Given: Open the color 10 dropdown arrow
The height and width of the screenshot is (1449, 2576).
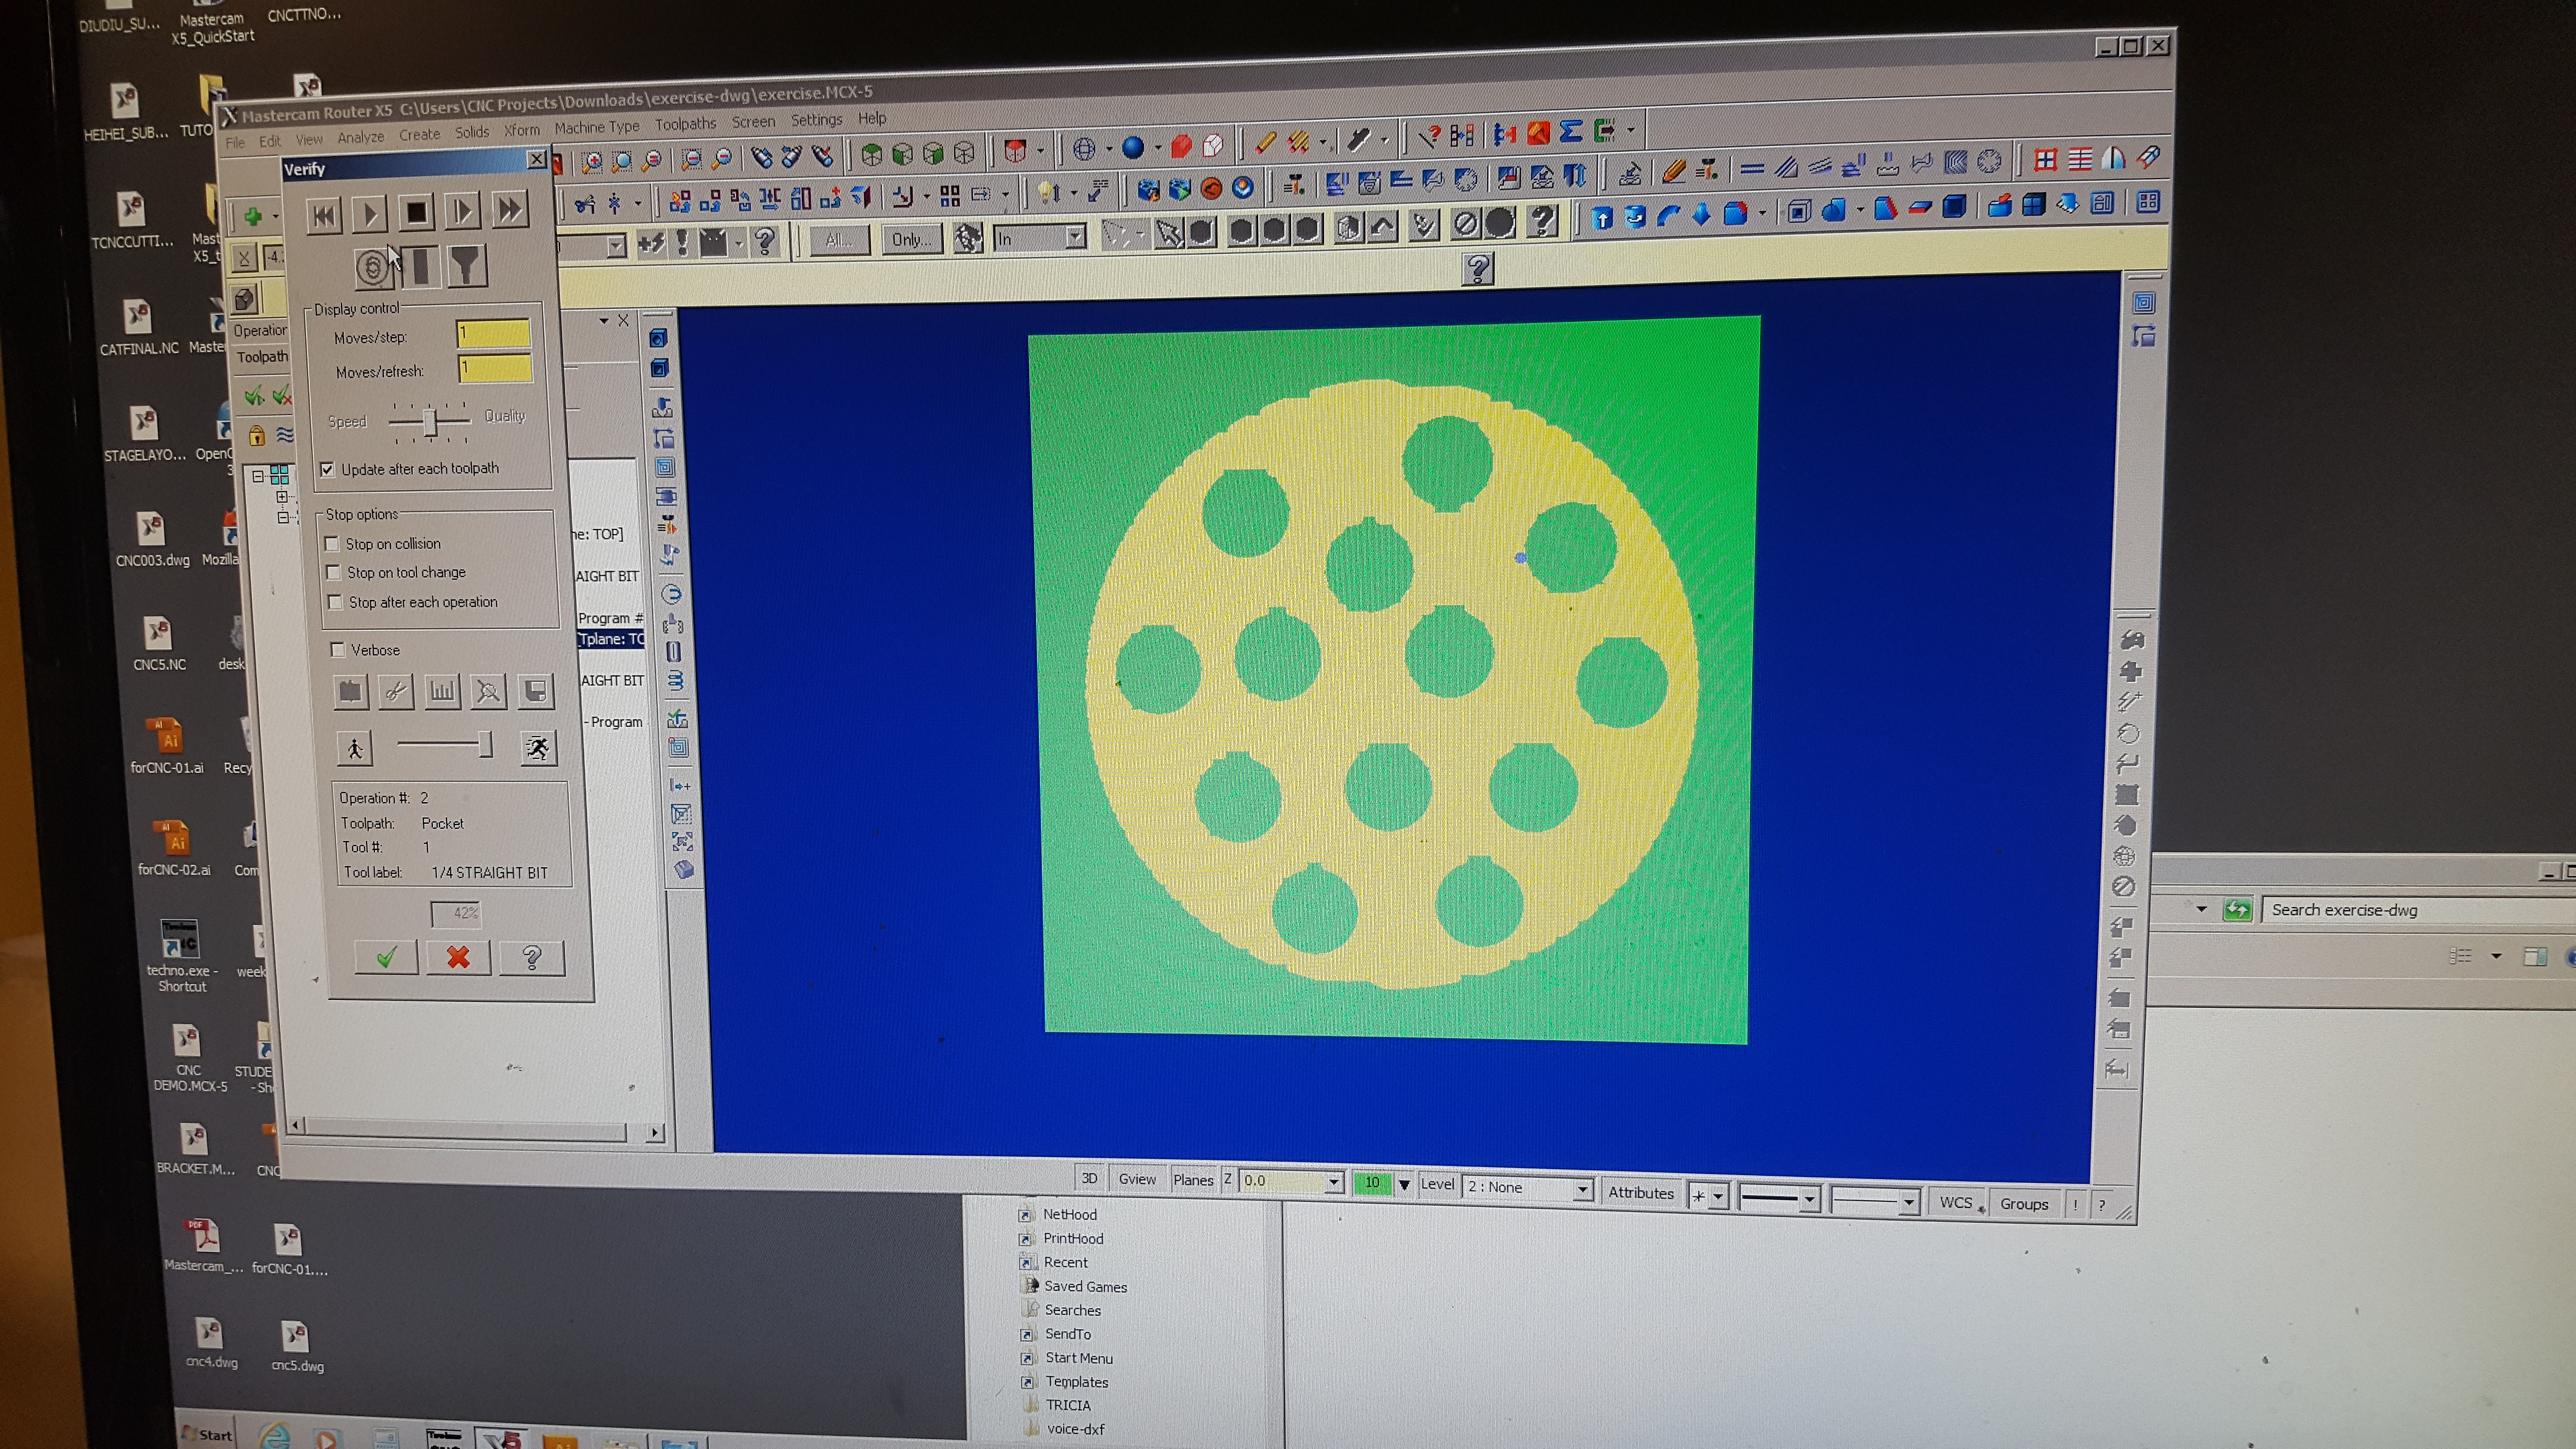Looking at the screenshot, I should [x=1404, y=1184].
